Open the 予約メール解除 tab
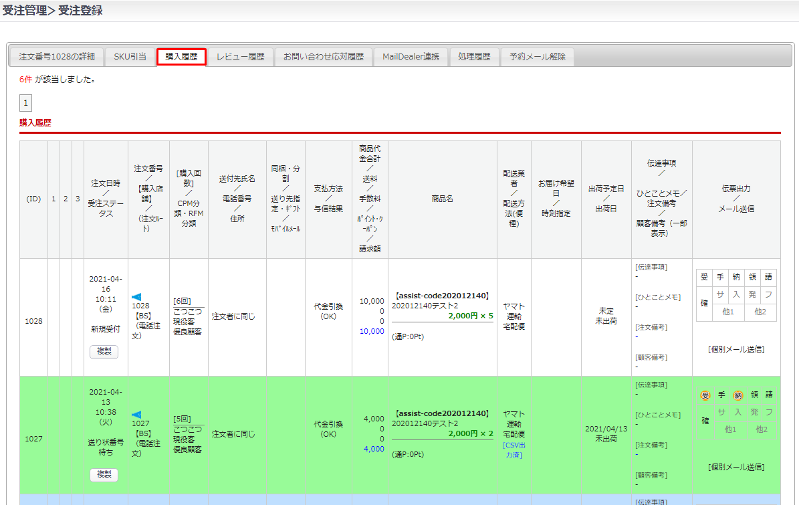Screen dimensions: 799x505 pyautogui.click(x=537, y=57)
